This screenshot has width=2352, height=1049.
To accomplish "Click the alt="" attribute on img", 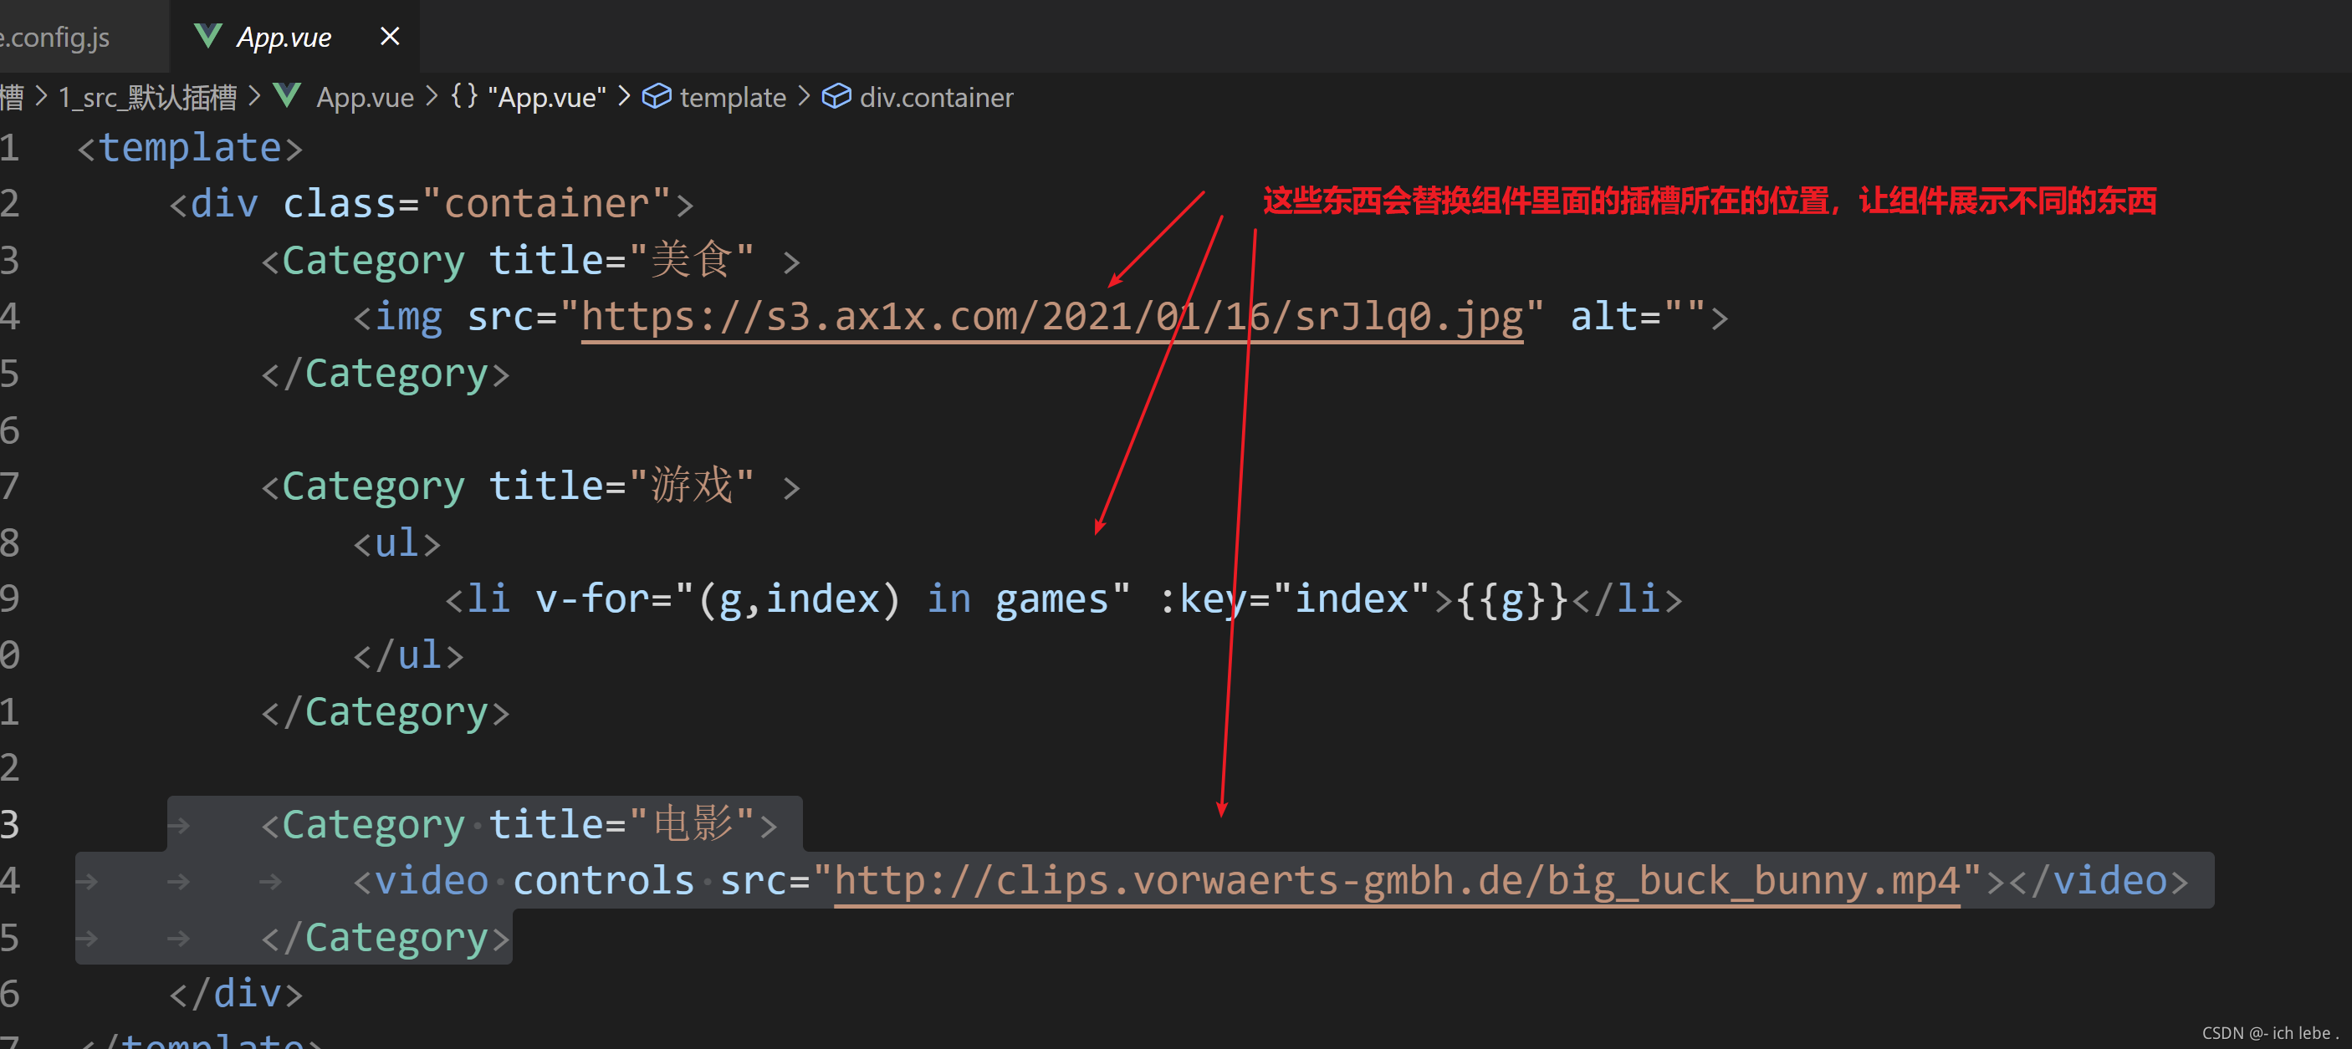I will [1639, 318].
